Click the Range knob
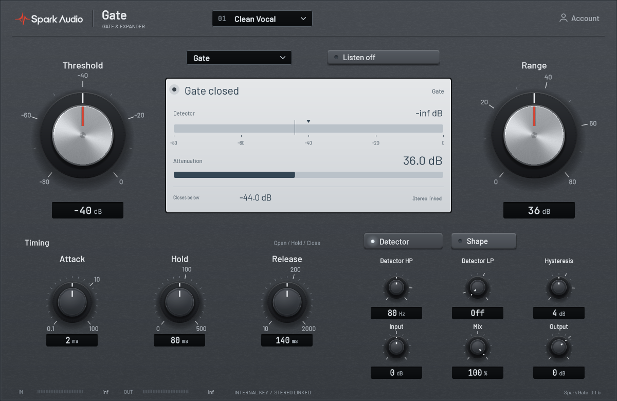The width and height of the screenshot is (617, 401). click(x=534, y=136)
